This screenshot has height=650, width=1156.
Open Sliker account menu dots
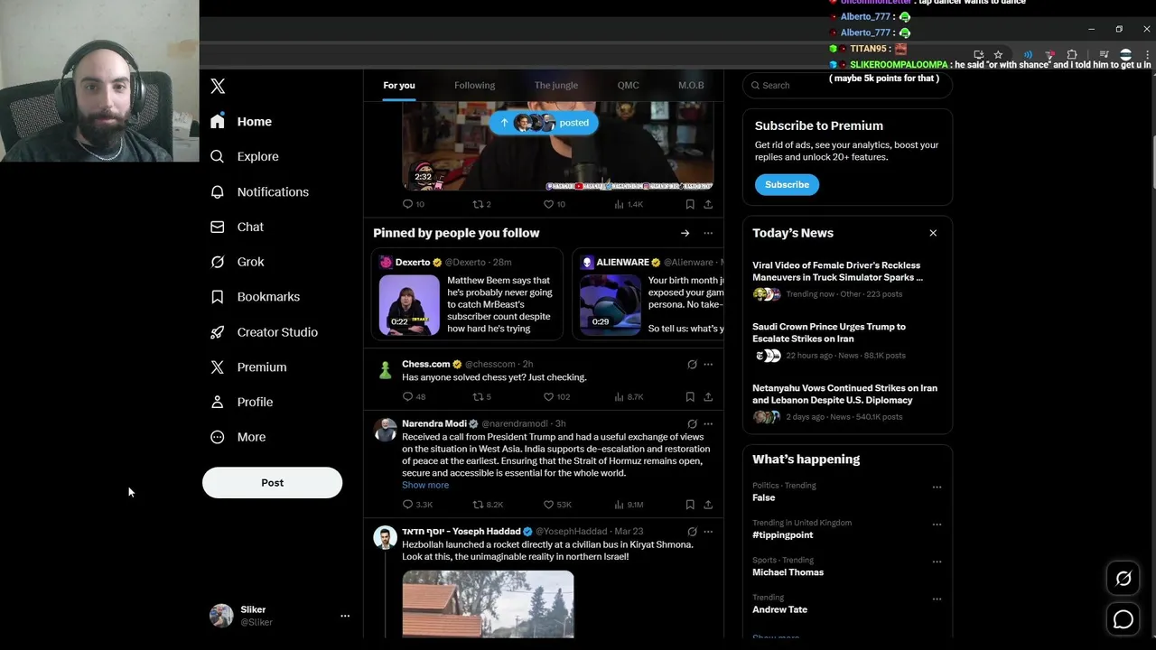(x=344, y=616)
